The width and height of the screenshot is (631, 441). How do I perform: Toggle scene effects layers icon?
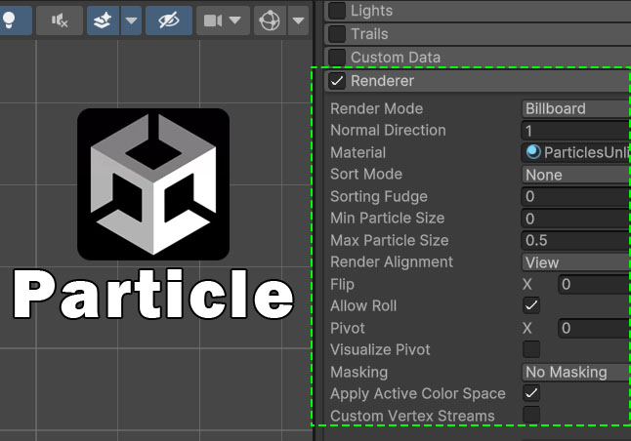point(102,20)
